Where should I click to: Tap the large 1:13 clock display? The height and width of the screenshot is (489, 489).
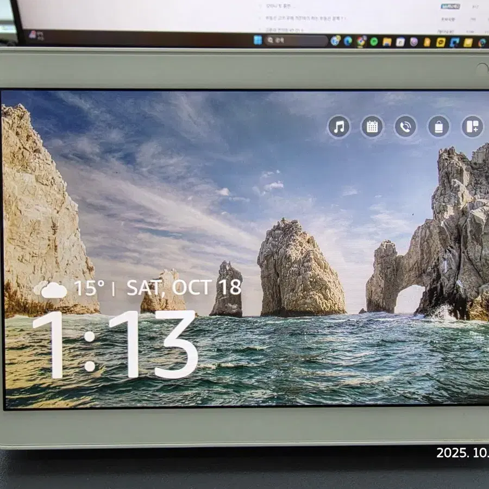[115, 344]
